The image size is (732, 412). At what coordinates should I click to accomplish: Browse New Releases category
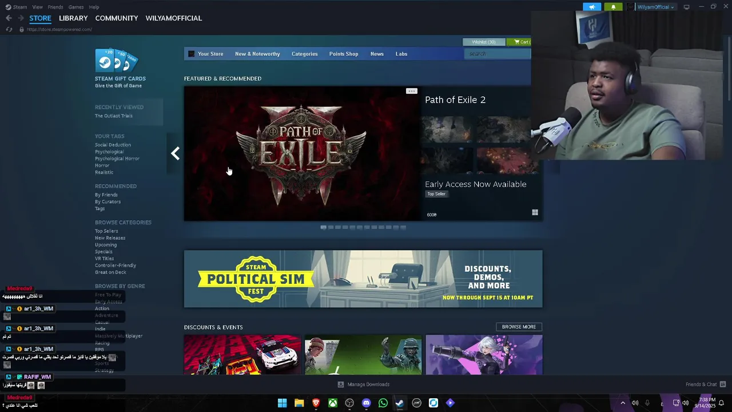pyautogui.click(x=110, y=238)
